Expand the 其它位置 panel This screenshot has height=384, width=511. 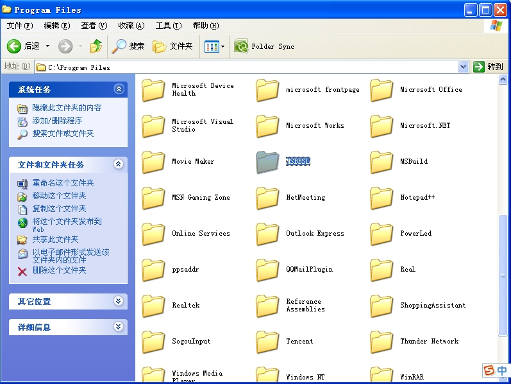pyautogui.click(x=118, y=301)
